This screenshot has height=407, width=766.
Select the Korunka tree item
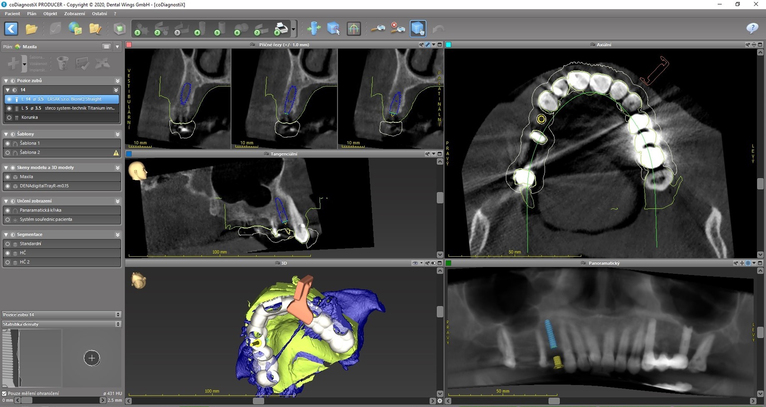(30, 117)
